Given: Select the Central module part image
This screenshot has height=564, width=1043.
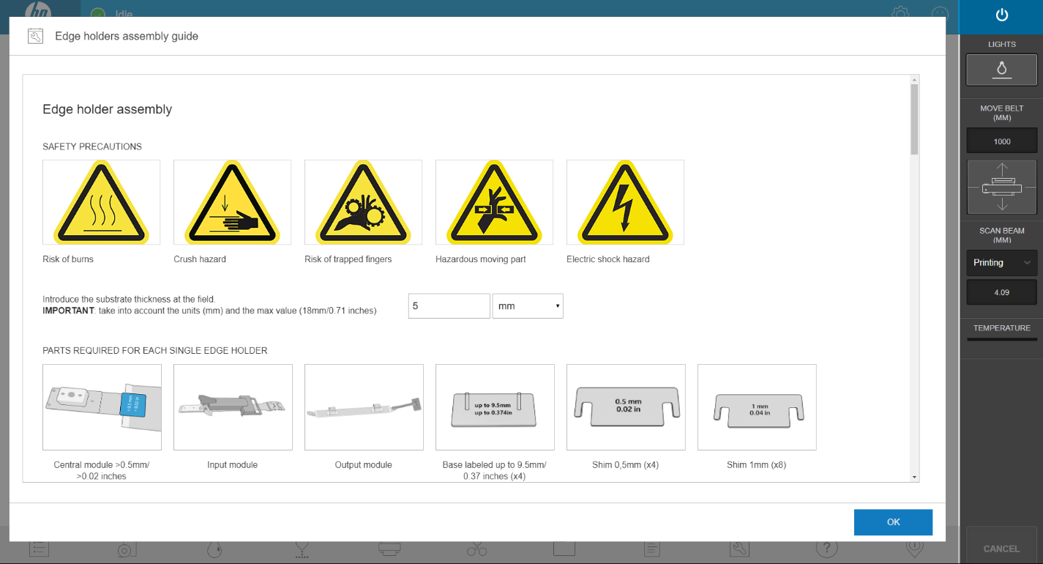Looking at the screenshot, I should (101, 407).
